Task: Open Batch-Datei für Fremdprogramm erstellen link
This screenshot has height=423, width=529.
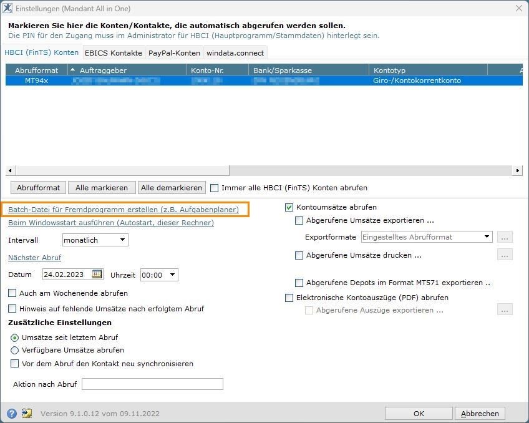Action: tap(124, 210)
